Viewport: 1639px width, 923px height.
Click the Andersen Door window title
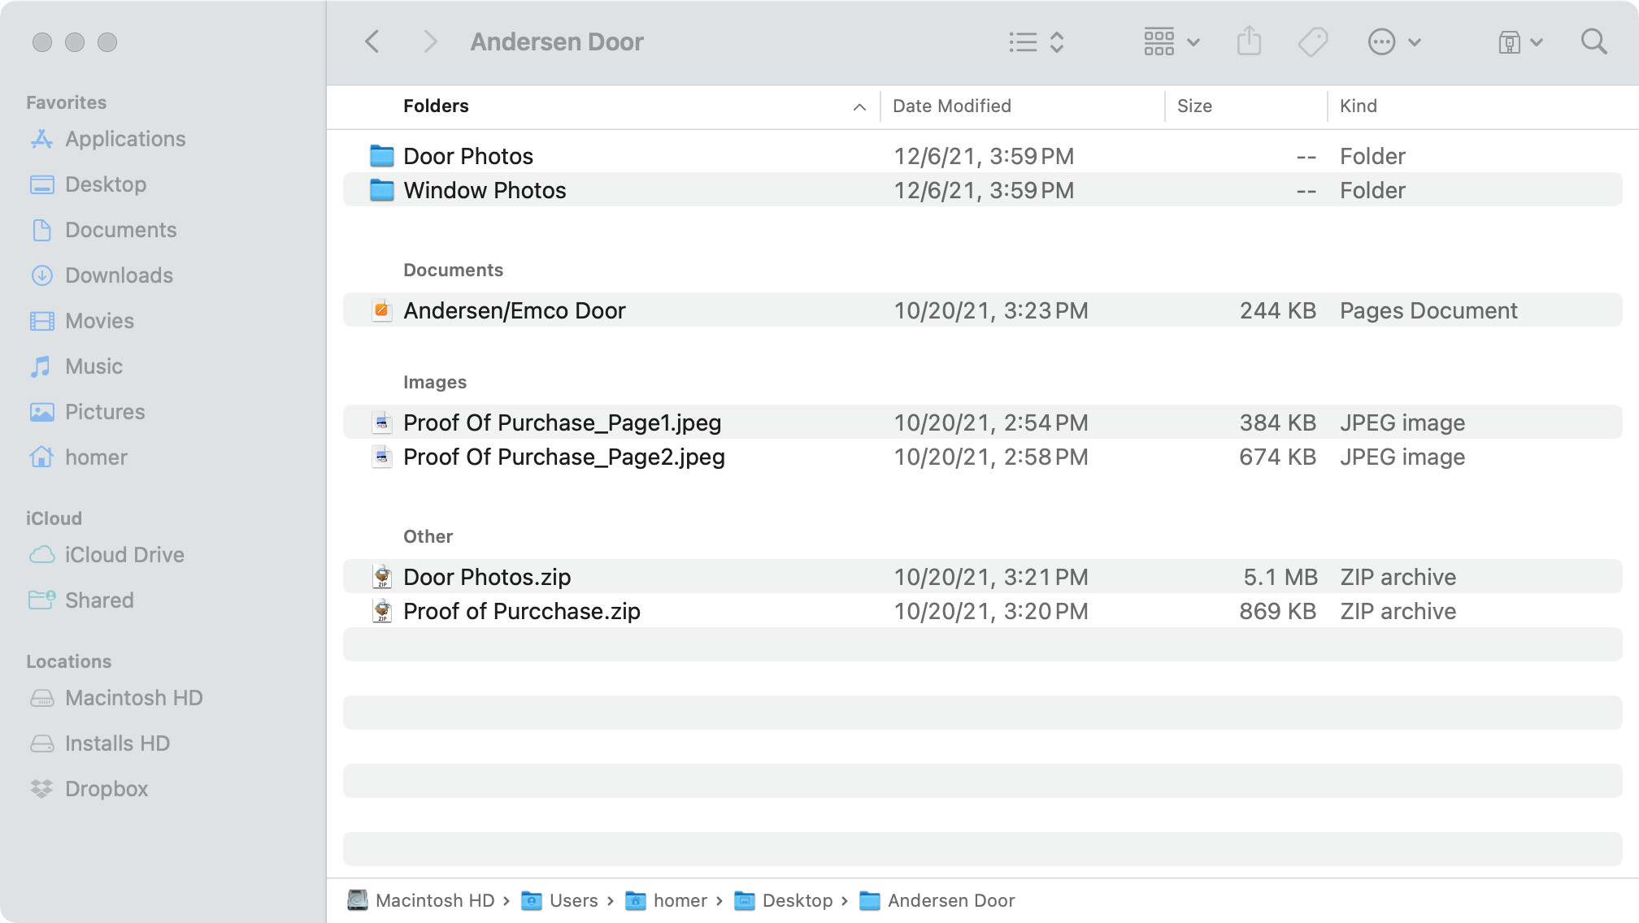click(x=557, y=41)
